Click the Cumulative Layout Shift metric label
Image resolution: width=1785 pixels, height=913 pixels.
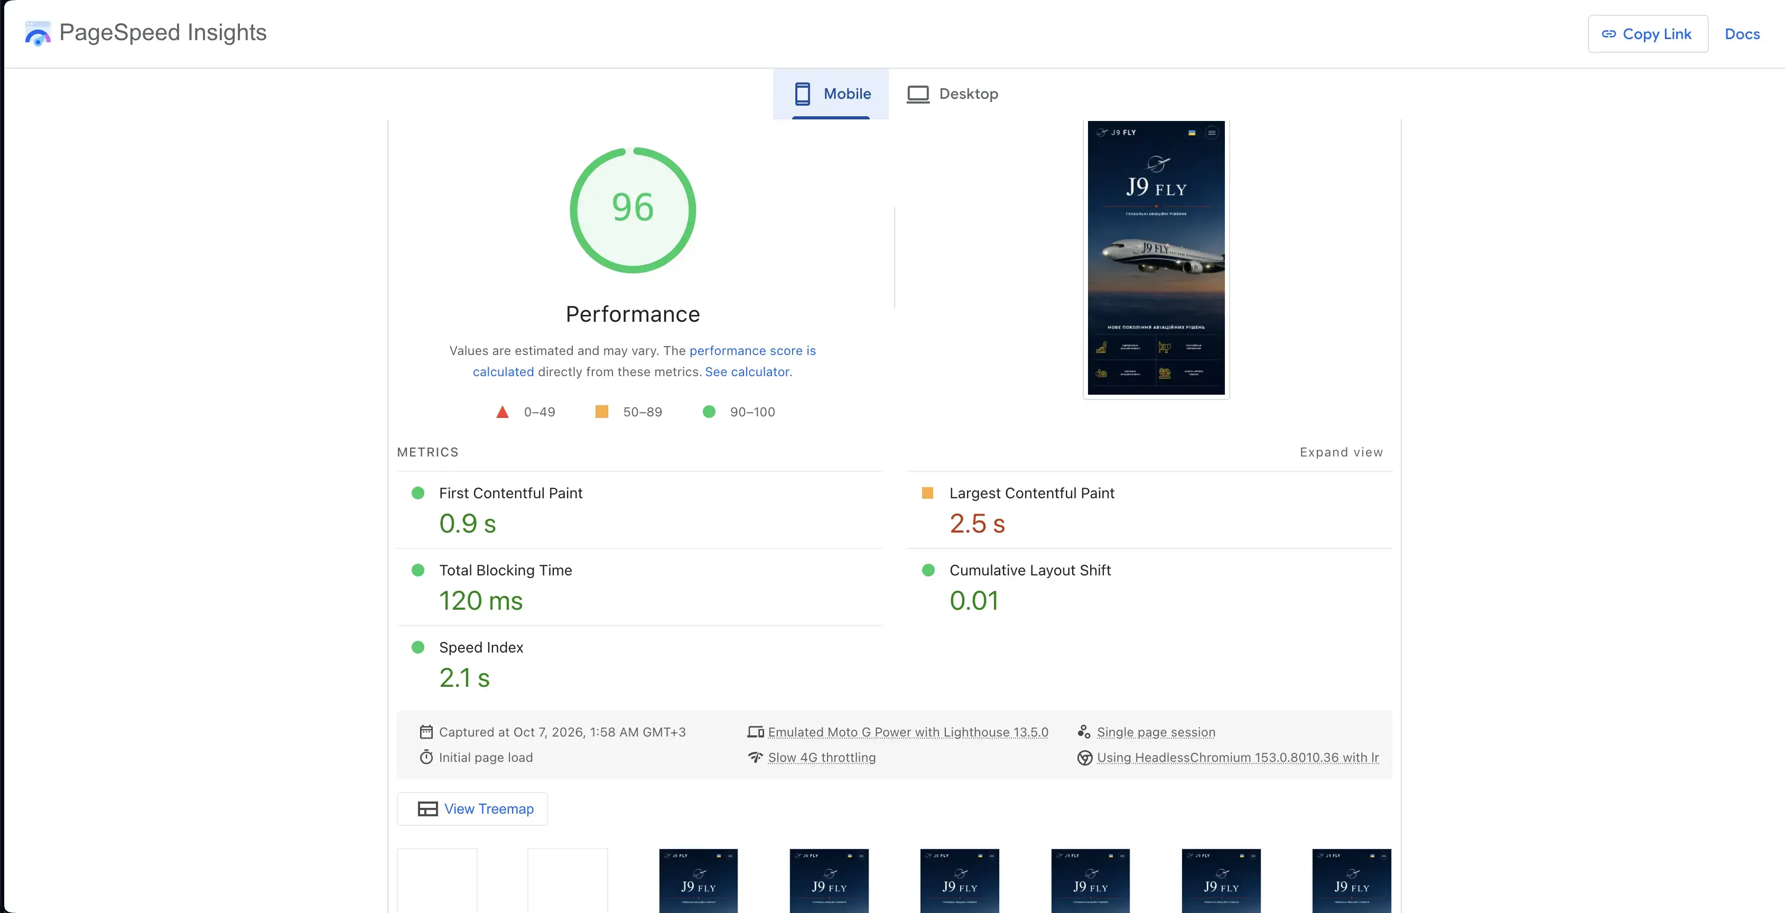coord(1030,570)
